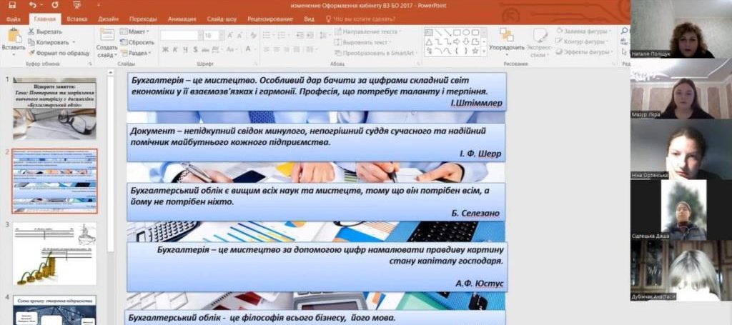Click the quote text box signed Б. Селезано

pos(315,201)
